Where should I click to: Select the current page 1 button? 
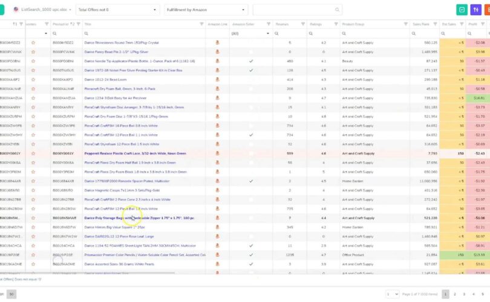446,294
